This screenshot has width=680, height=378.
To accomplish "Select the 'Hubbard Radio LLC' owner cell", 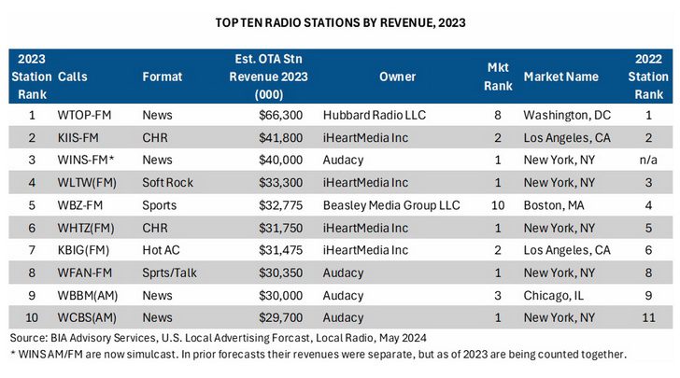I will 375,116.
